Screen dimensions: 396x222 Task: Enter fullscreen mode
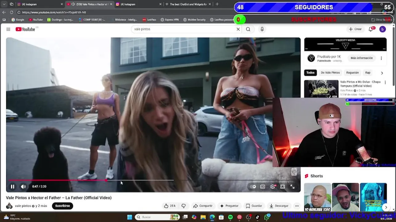(292, 187)
